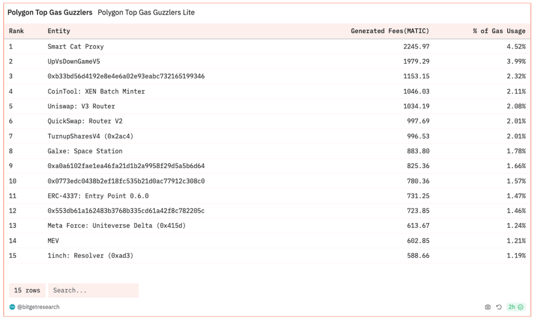Open the @bitgetresearch author link
Viewport: 533px width, 319px height.
click(x=38, y=307)
